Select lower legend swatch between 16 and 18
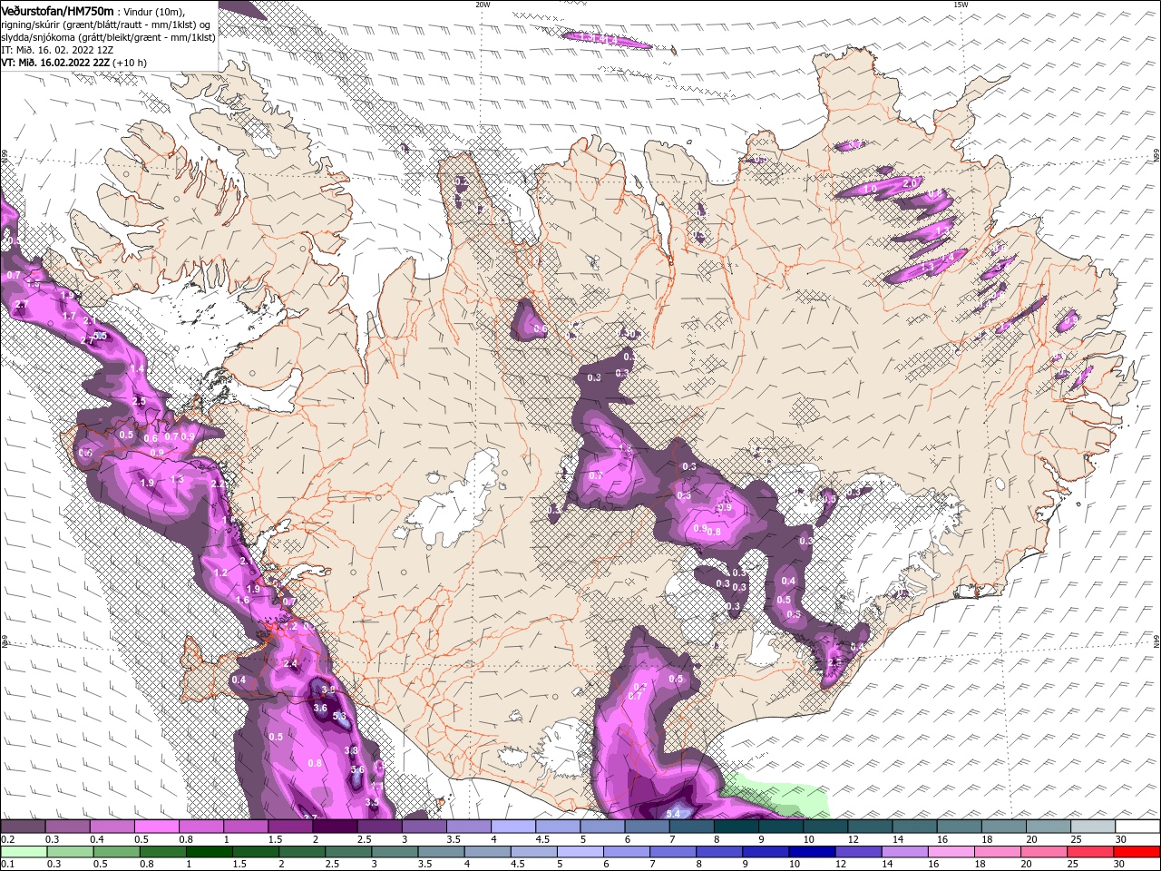Screen dimensions: 1161x871 click(x=951, y=852)
